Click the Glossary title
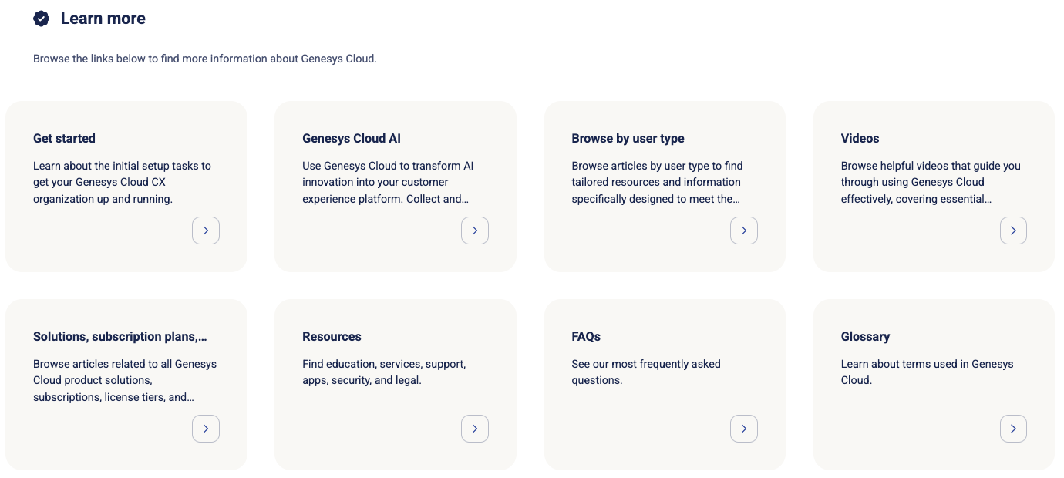This screenshot has width=1064, height=478. tap(865, 337)
